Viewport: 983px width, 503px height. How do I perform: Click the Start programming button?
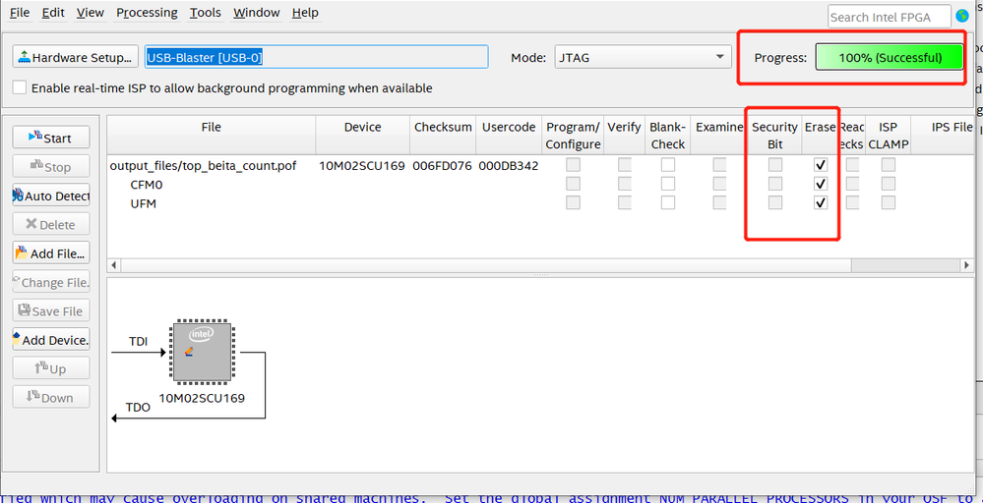coord(51,138)
